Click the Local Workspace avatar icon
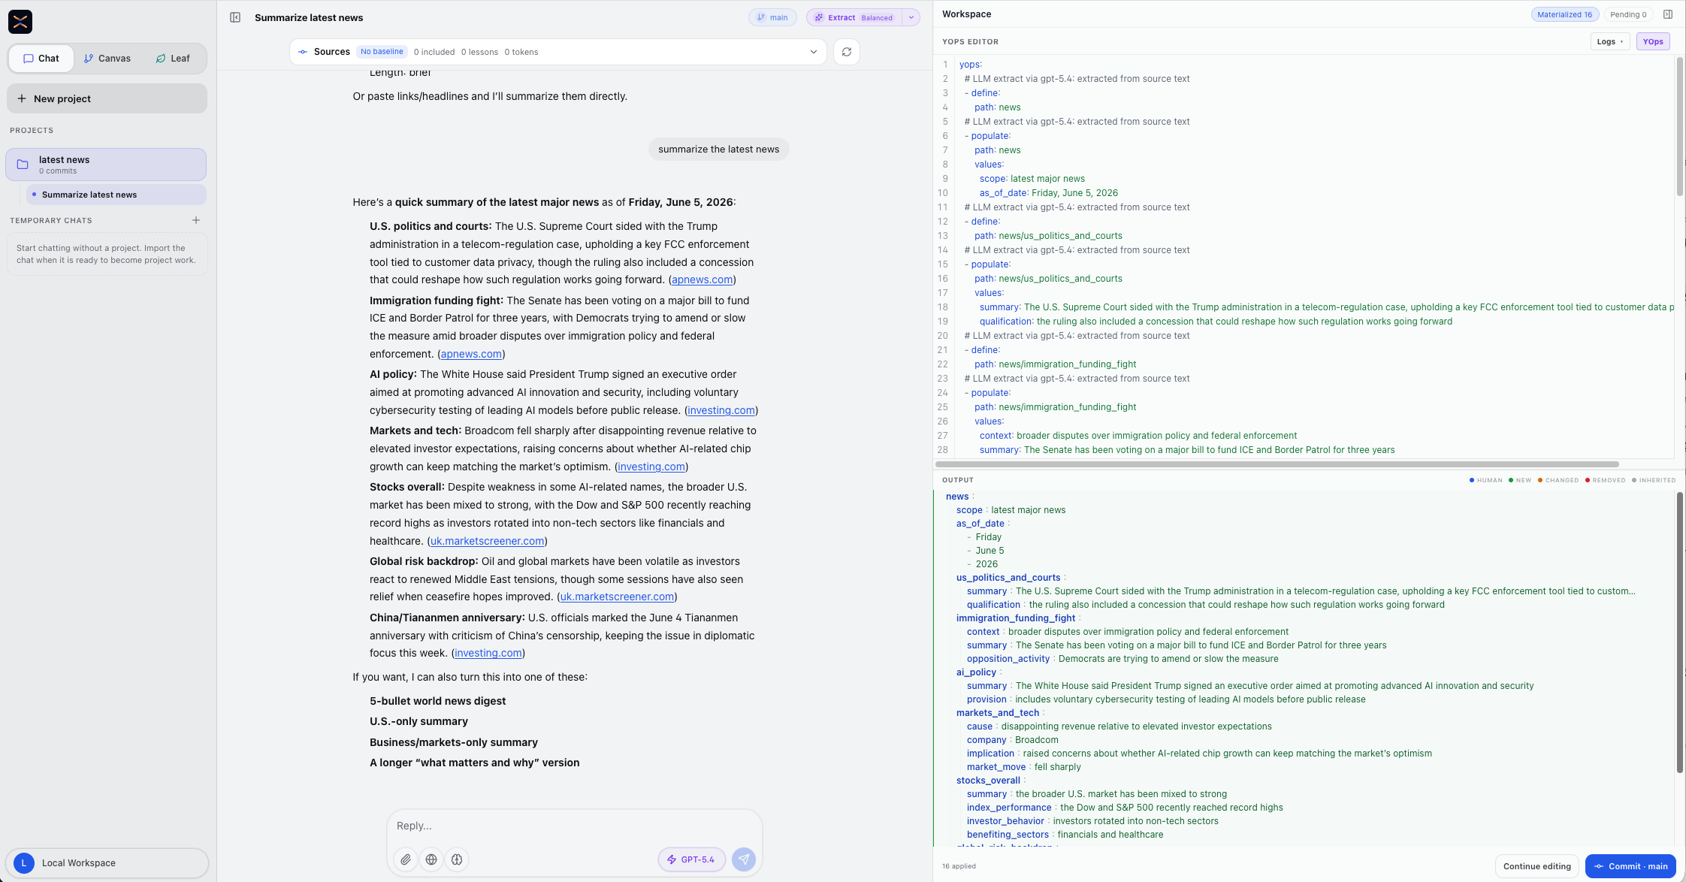 click(x=24, y=863)
